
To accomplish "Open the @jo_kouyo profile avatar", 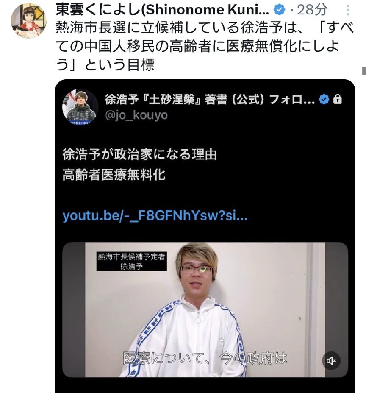I will (x=80, y=107).
